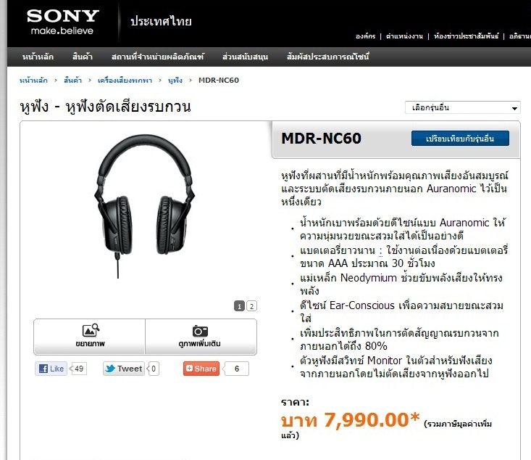Image resolution: width=531 pixels, height=460 pixels.
Task: Click the Sony make.believe logo
Action: 62,22
